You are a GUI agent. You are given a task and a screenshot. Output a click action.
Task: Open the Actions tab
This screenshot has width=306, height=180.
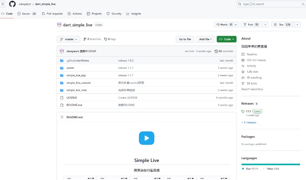pyautogui.click(x=75, y=14)
